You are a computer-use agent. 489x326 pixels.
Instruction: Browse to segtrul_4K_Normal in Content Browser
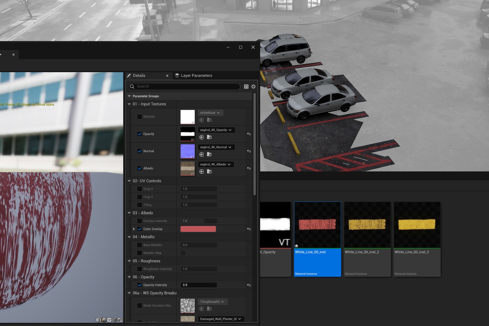click(x=210, y=155)
